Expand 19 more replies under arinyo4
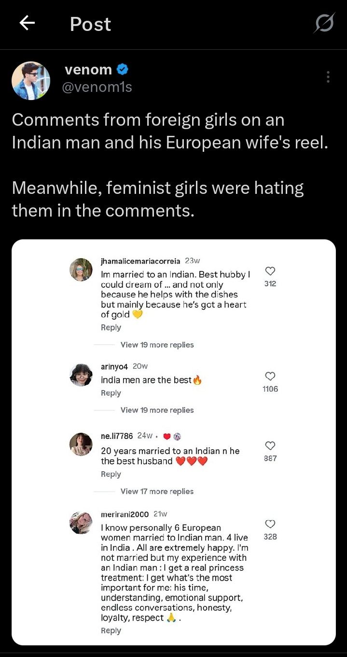Image resolution: width=347 pixels, height=657 pixels. (157, 410)
